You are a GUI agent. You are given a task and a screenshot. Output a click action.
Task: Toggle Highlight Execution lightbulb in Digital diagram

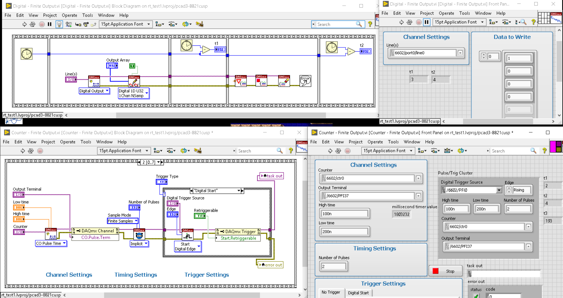click(59, 24)
